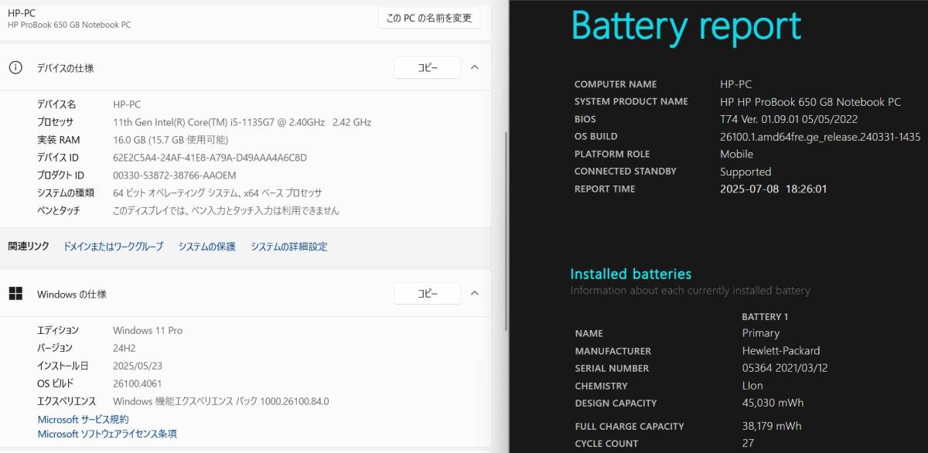Image resolution: width=928 pixels, height=453 pixels.
Task: Select the Experience Pack 1000.26100.84.0 value
Action: (x=220, y=401)
